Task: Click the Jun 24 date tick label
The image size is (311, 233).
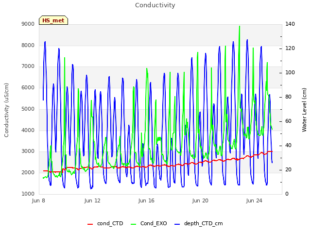Action: click(254, 200)
